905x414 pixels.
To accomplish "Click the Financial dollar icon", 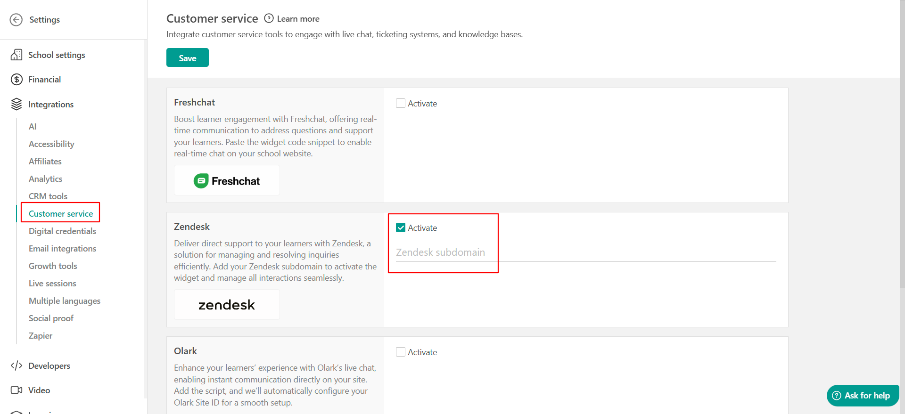I will [x=16, y=80].
